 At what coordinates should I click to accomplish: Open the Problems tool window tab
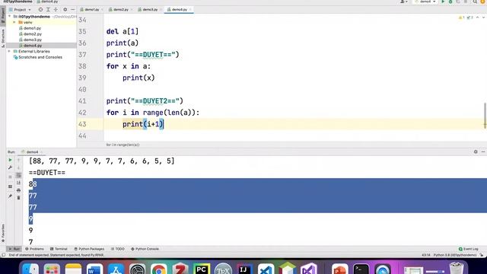pos(34,249)
